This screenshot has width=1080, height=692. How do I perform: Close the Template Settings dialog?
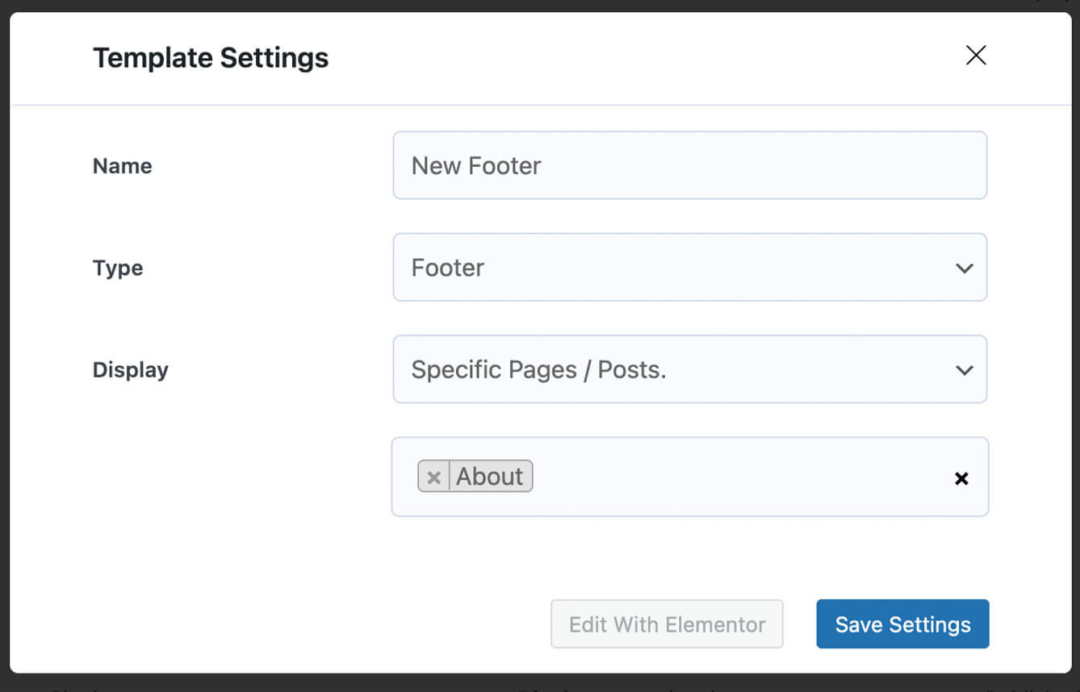976,56
